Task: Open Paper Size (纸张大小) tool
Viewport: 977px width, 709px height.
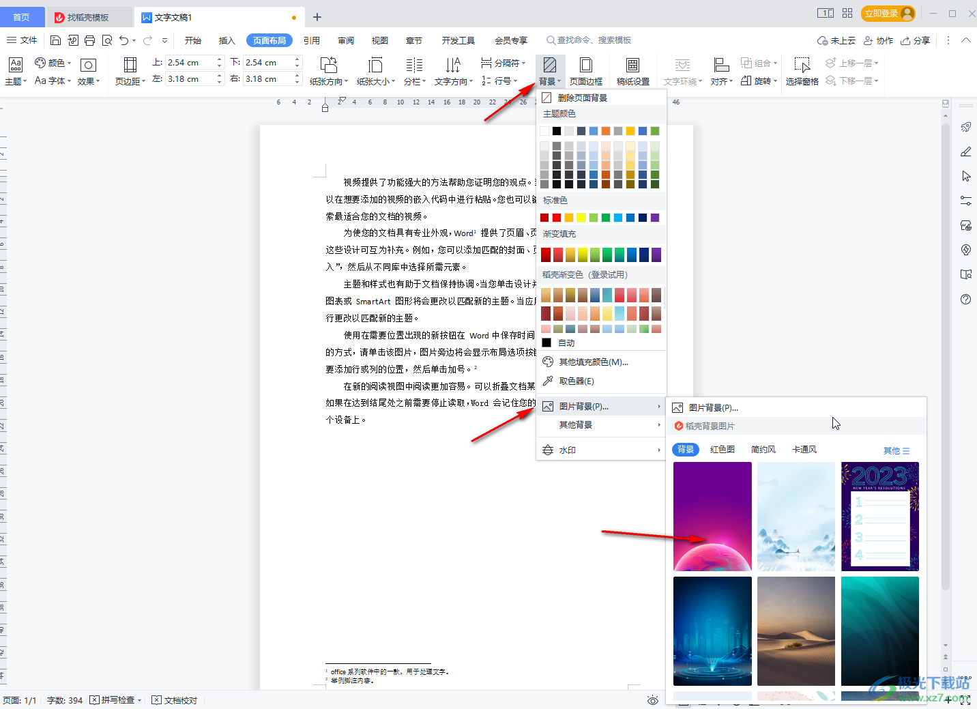Action: point(375,71)
